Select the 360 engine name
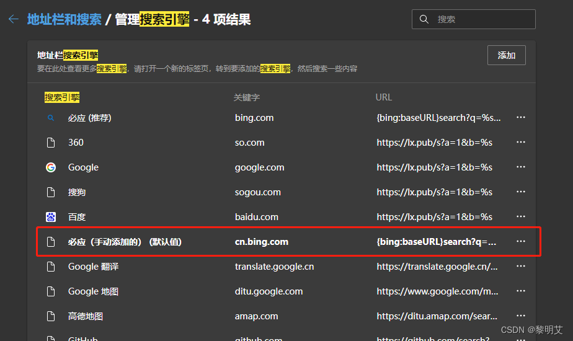The height and width of the screenshot is (341, 573). pyautogui.click(x=76, y=143)
